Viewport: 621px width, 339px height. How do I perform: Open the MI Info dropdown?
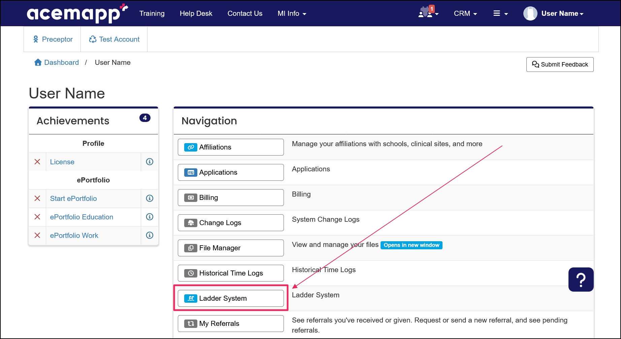[x=292, y=13]
